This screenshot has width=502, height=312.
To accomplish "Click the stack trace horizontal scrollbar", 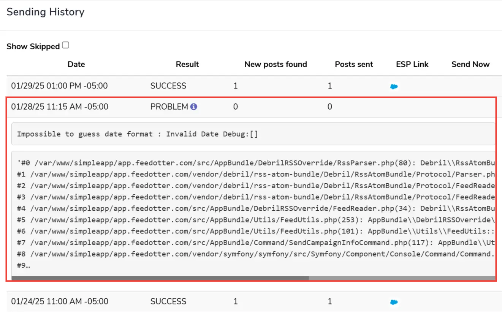I will [160, 278].
